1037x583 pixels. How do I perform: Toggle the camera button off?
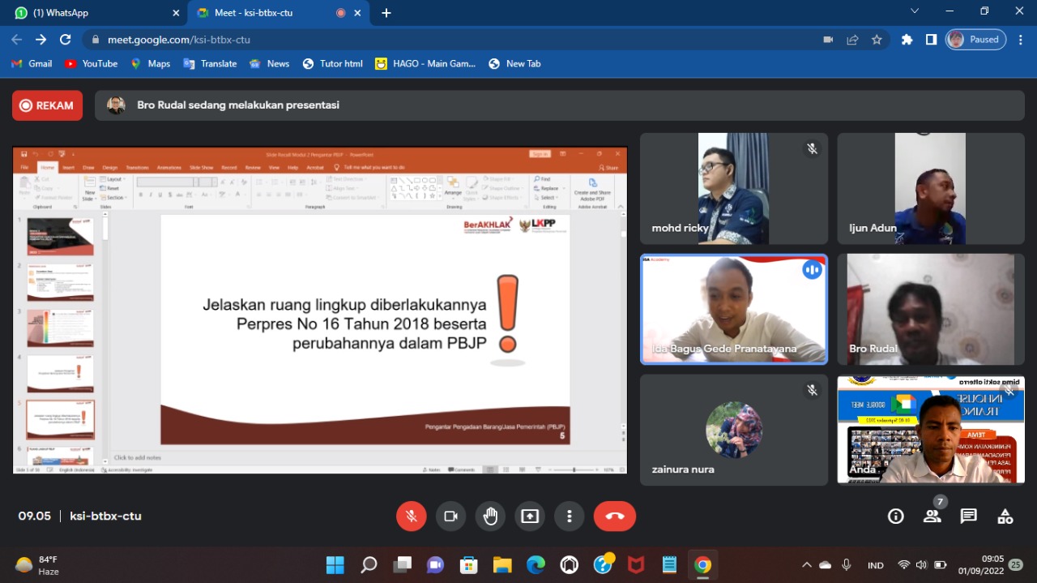[450, 517]
